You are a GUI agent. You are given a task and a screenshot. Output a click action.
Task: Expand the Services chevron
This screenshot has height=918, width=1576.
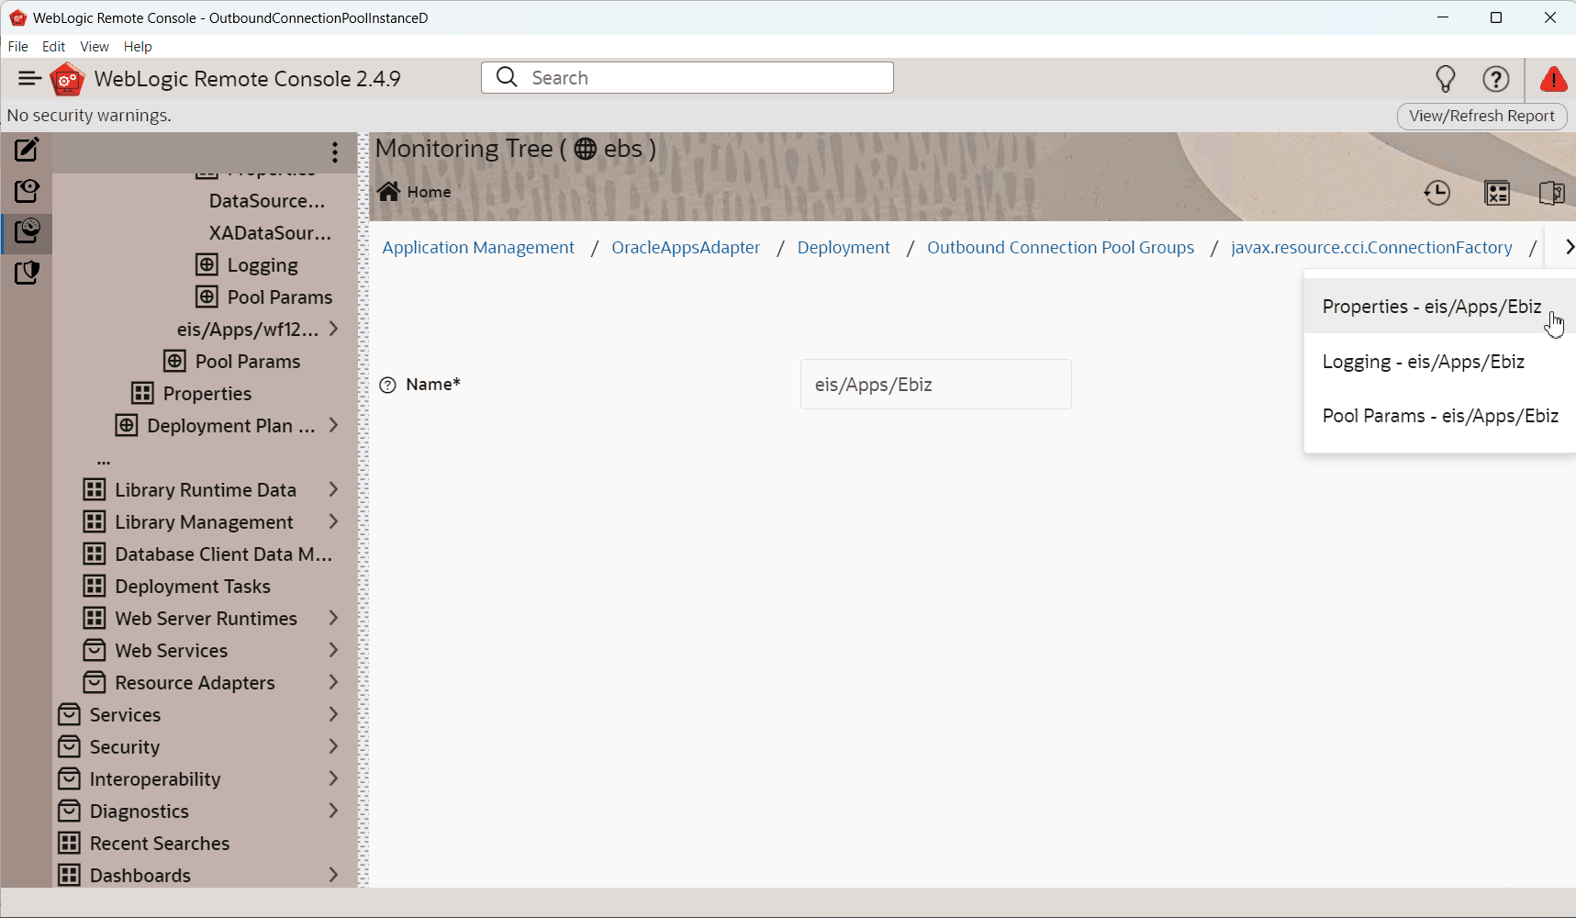pos(334,714)
